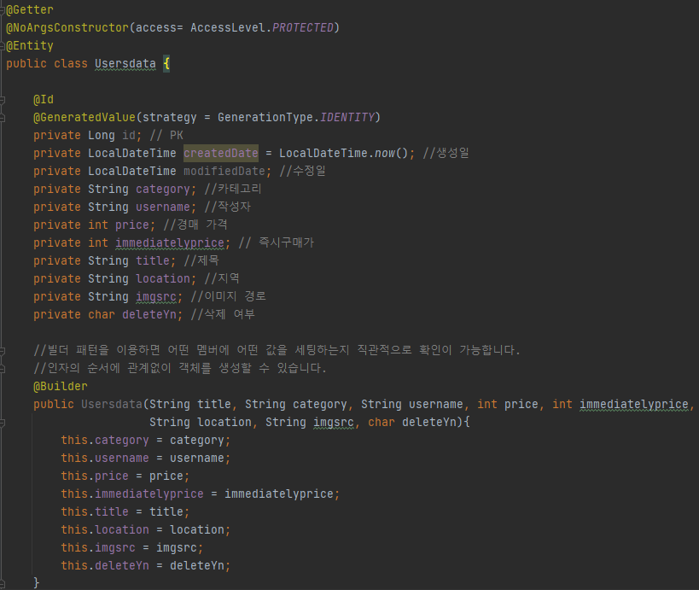This screenshot has height=590, width=699.
Task: Click this.immediatelyprice in the assignment
Action: [x=132, y=494]
